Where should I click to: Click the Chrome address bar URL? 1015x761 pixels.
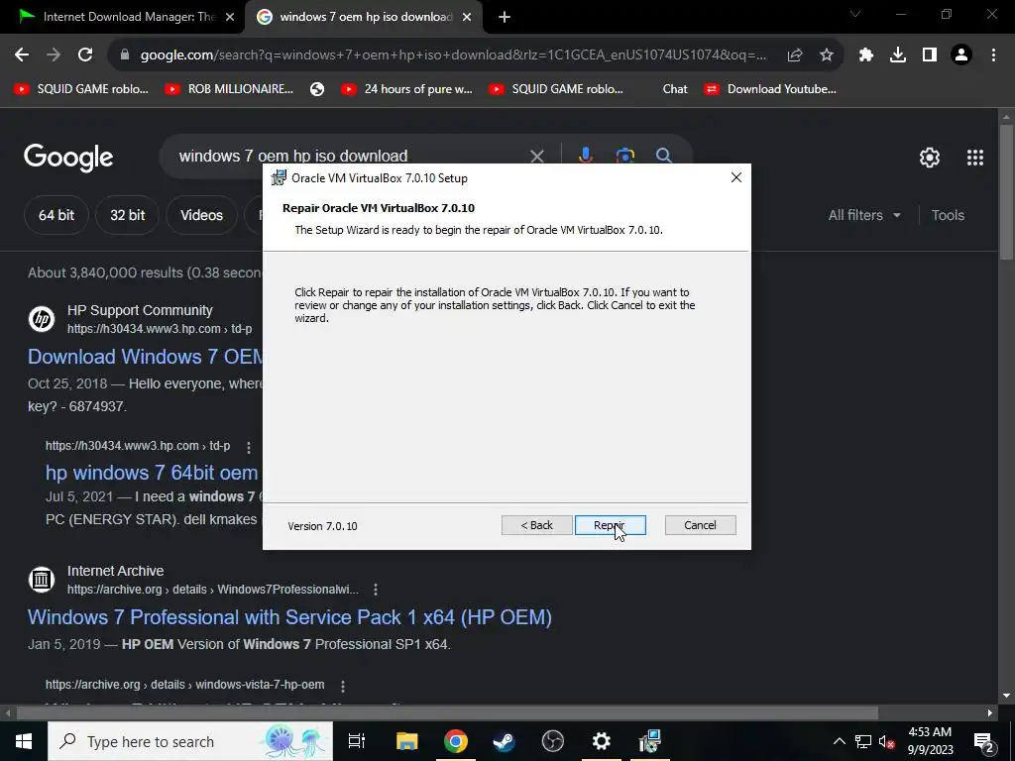coord(453,55)
